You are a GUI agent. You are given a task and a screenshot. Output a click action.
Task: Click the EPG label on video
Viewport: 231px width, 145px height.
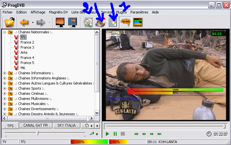[115, 34]
